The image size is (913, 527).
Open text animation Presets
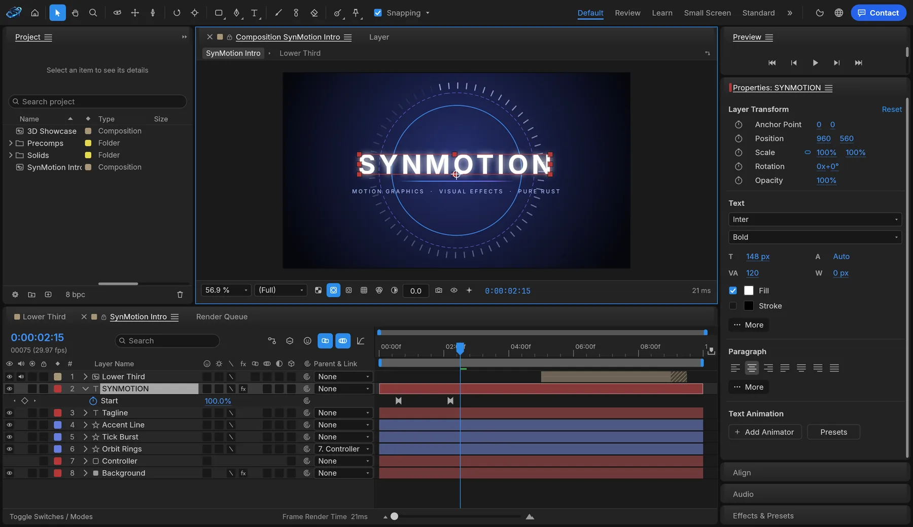click(x=833, y=432)
